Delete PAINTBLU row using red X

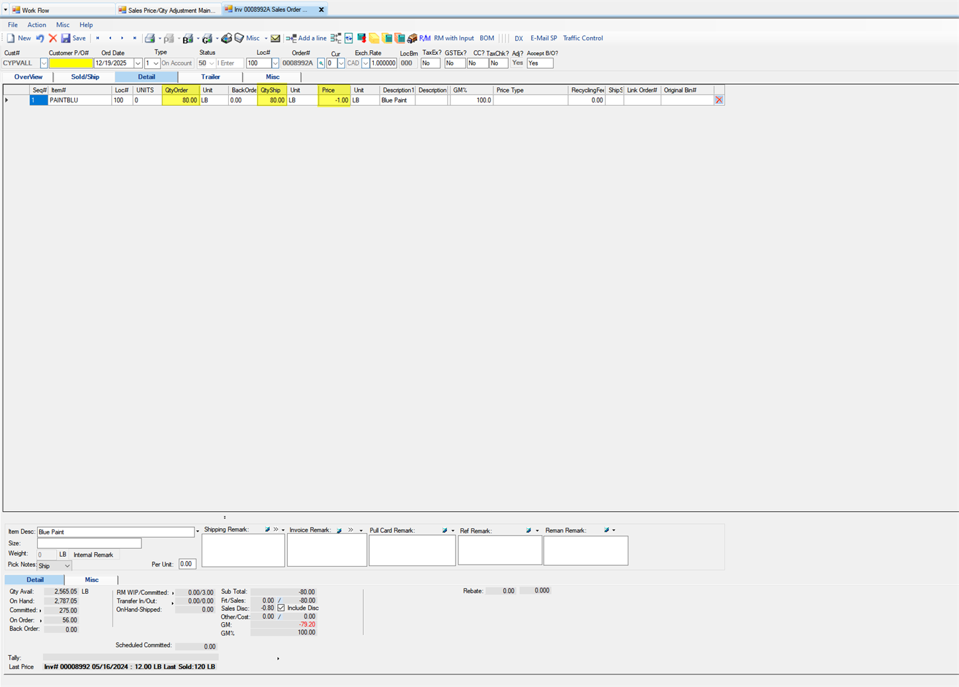click(719, 101)
